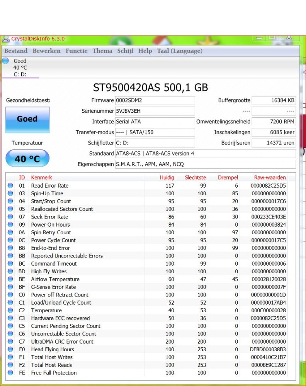Screen dimensions: 306x386
Task: Click the blue Goed health status button
Action: (27, 120)
